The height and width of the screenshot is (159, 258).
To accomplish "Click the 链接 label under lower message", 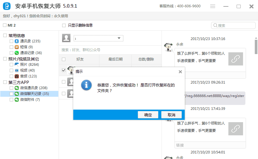I will pos(180,145).
